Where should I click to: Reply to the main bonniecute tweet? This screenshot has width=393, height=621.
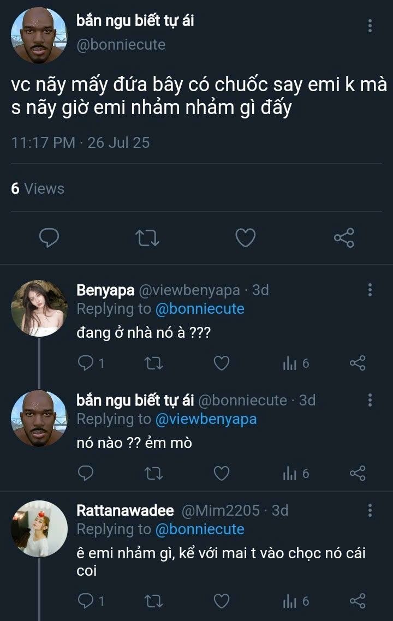(49, 237)
